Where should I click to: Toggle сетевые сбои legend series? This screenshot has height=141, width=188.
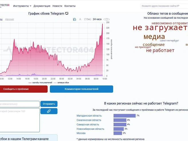(61, 83)
